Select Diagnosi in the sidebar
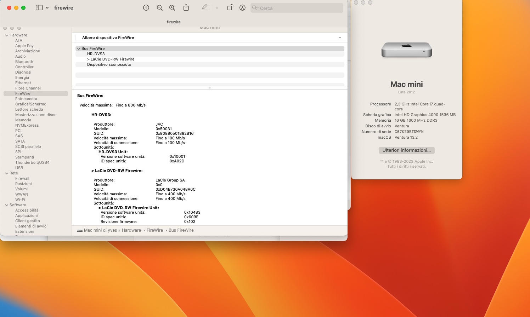 click(x=23, y=73)
